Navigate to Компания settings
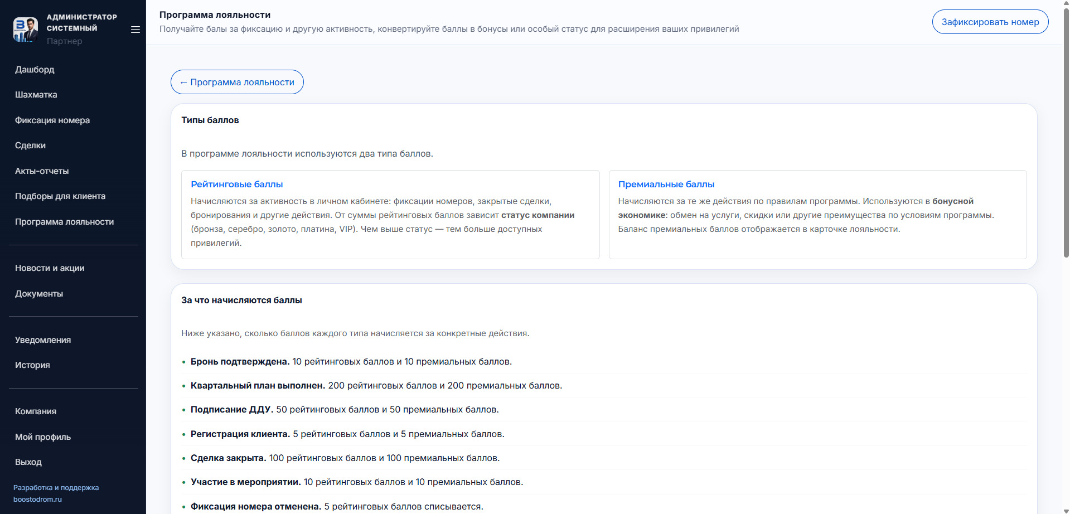The height and width of the screenshot is (514, 1070). point(36,411)
